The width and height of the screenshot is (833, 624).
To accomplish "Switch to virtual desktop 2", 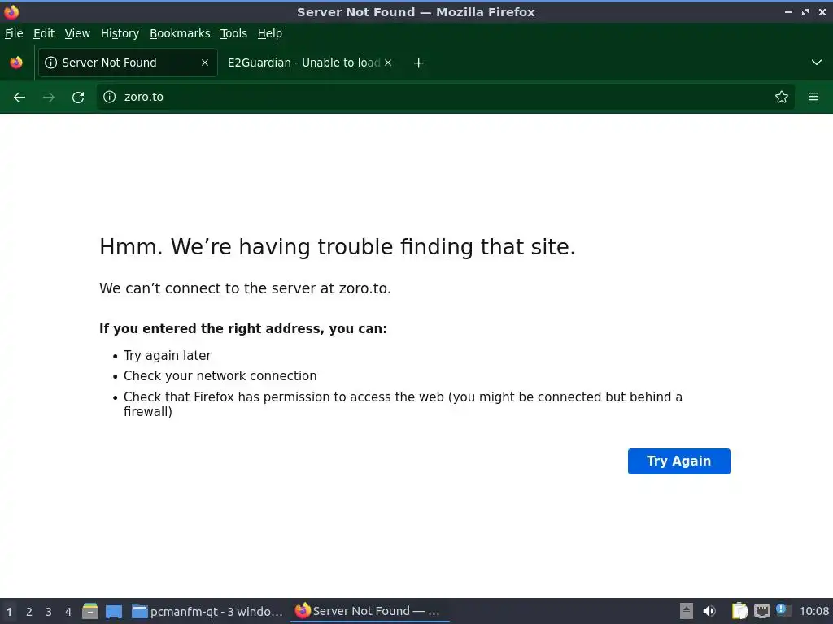I will click(x=28, y=612).
